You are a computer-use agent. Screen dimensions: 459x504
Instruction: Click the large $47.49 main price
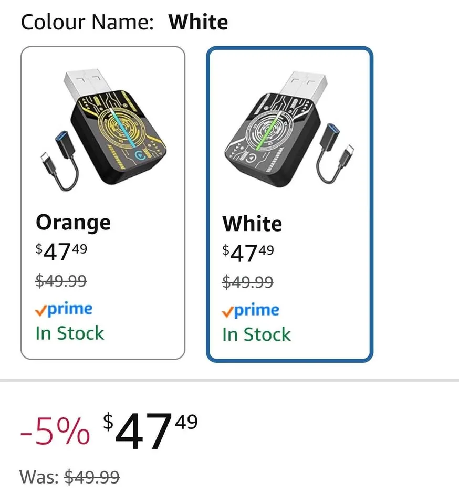coord(150,432)
